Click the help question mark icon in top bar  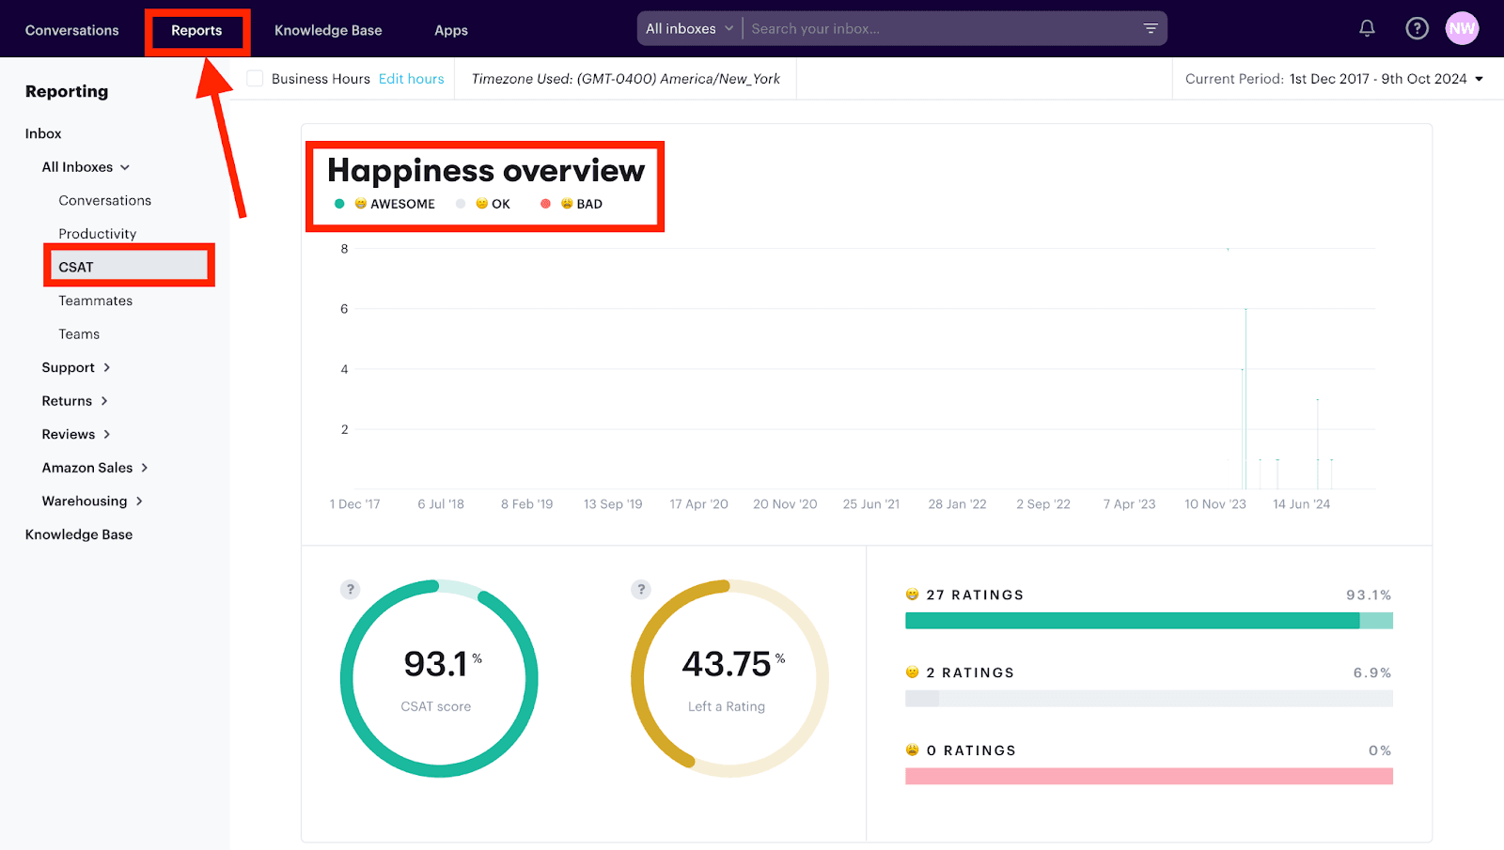pyautogui.click(x=1416, y=28)
